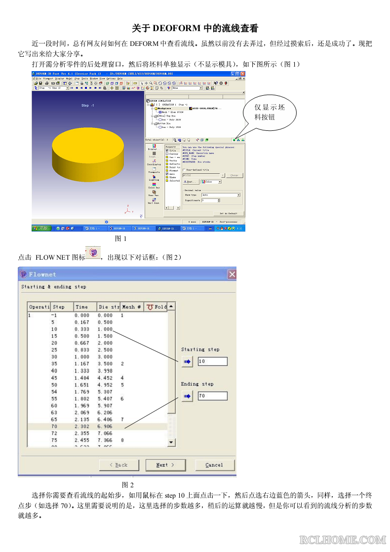Screen dimensions: 390x552
Task: Select the Vector property item
Action: pos(172,160)
